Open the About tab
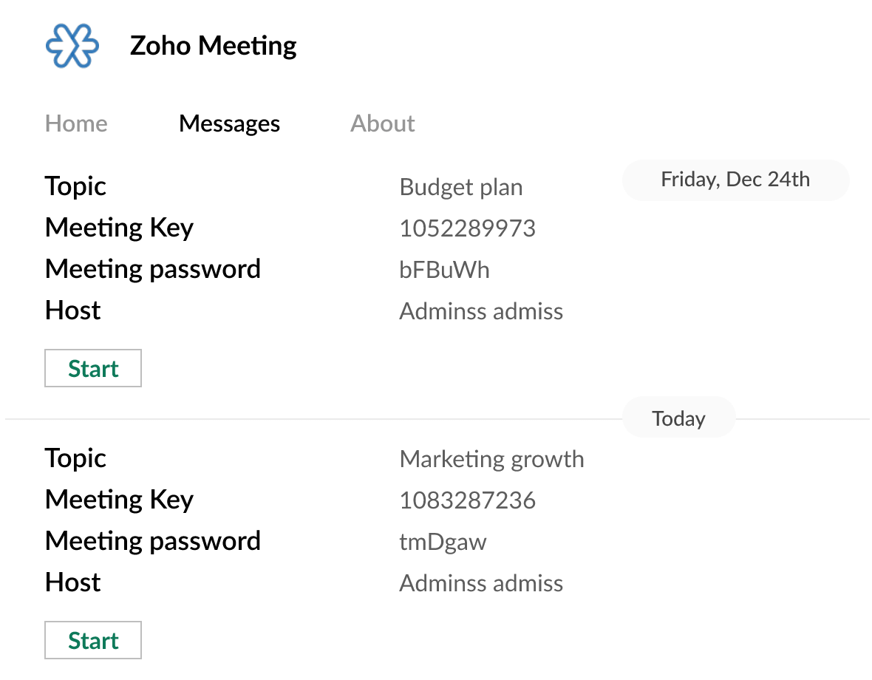 pos(382,123)
